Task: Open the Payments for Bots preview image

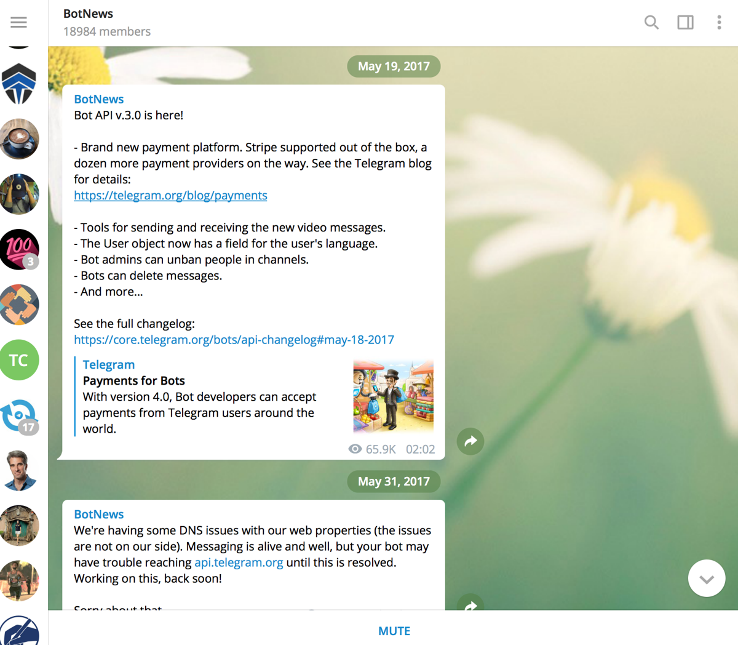Action: click(x=393, y=396)
